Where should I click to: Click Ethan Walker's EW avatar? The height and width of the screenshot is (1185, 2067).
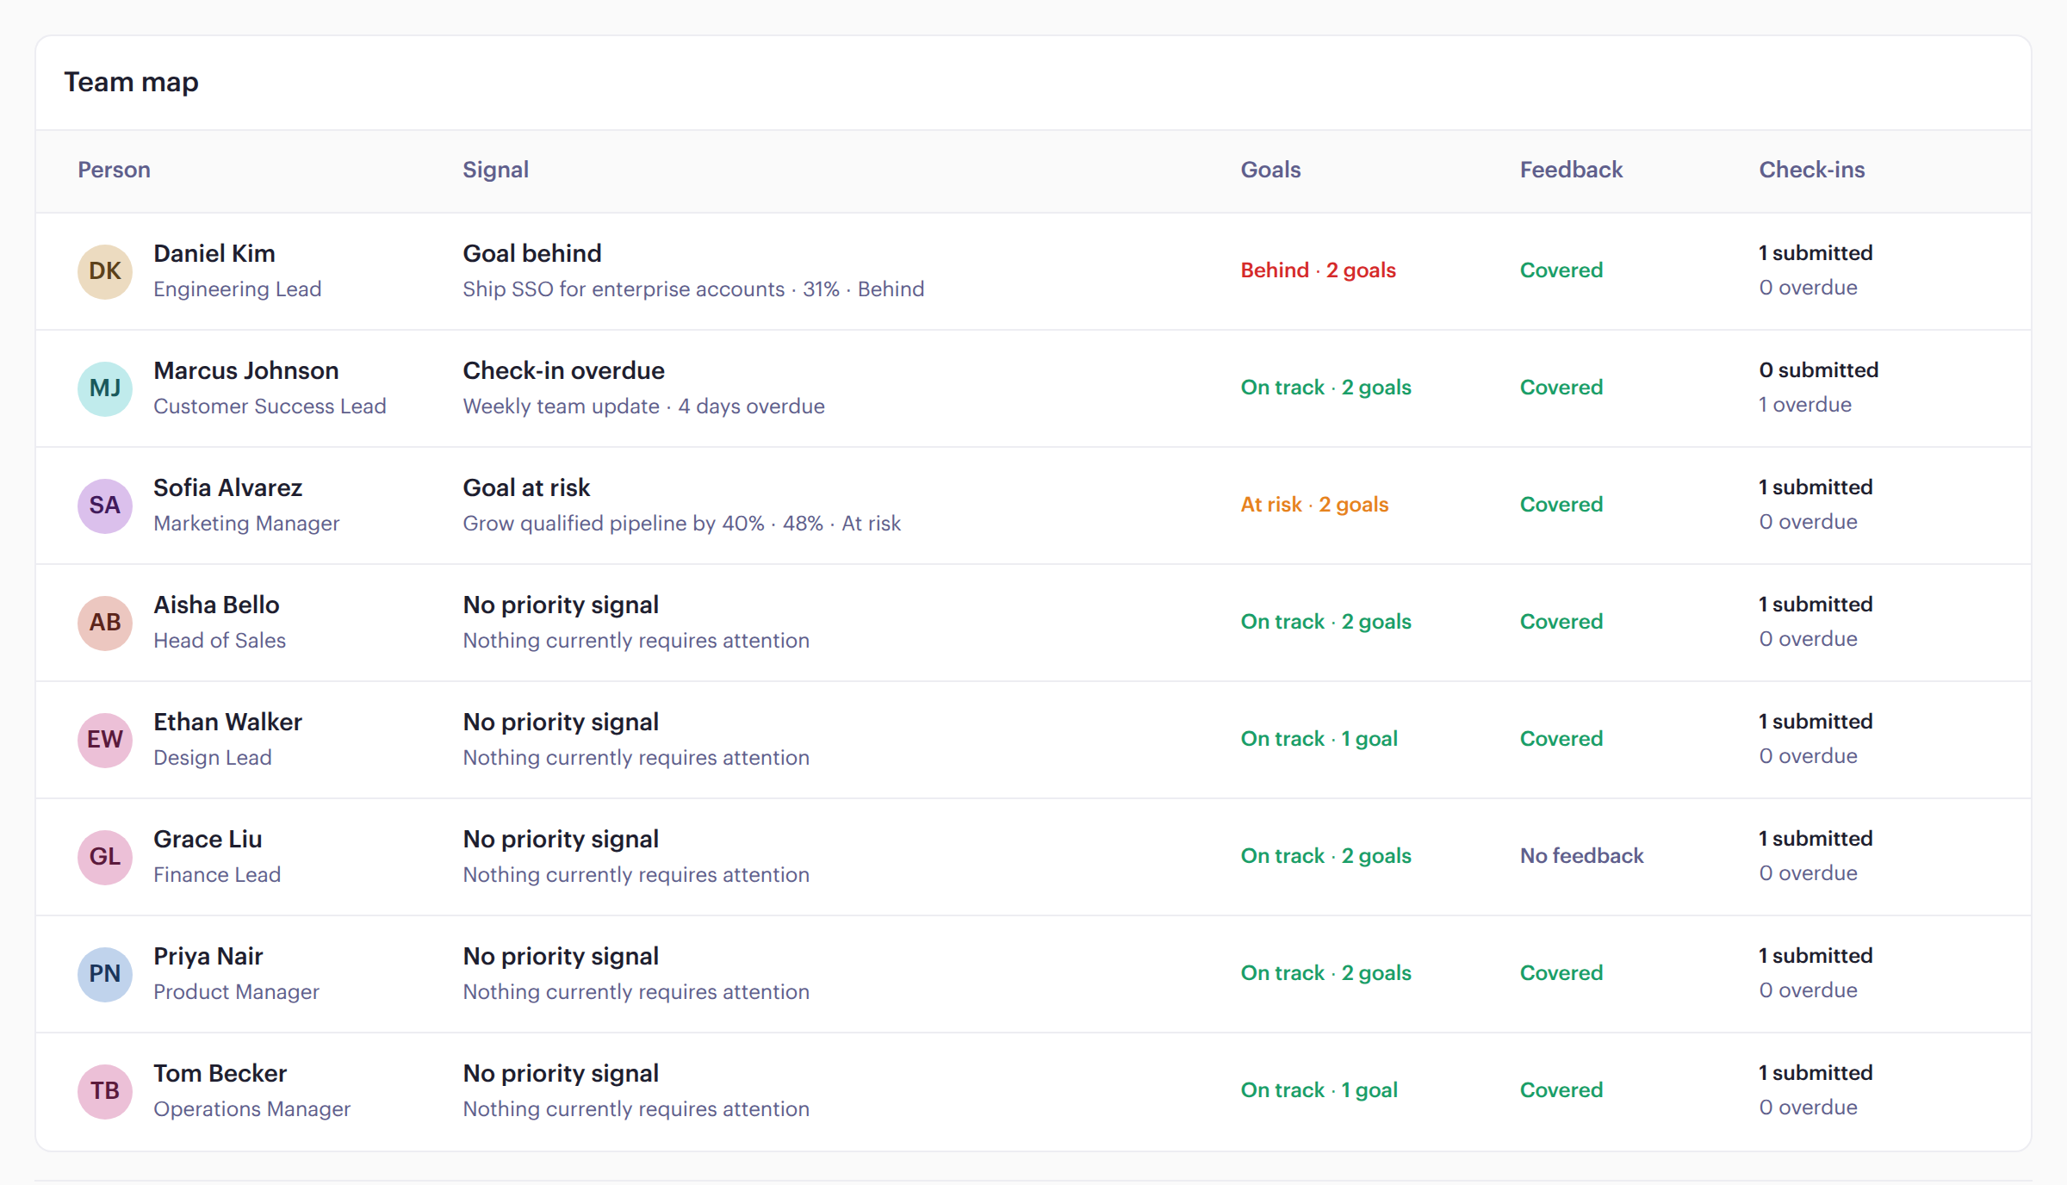pyautogui.click(x=105, y=740)
